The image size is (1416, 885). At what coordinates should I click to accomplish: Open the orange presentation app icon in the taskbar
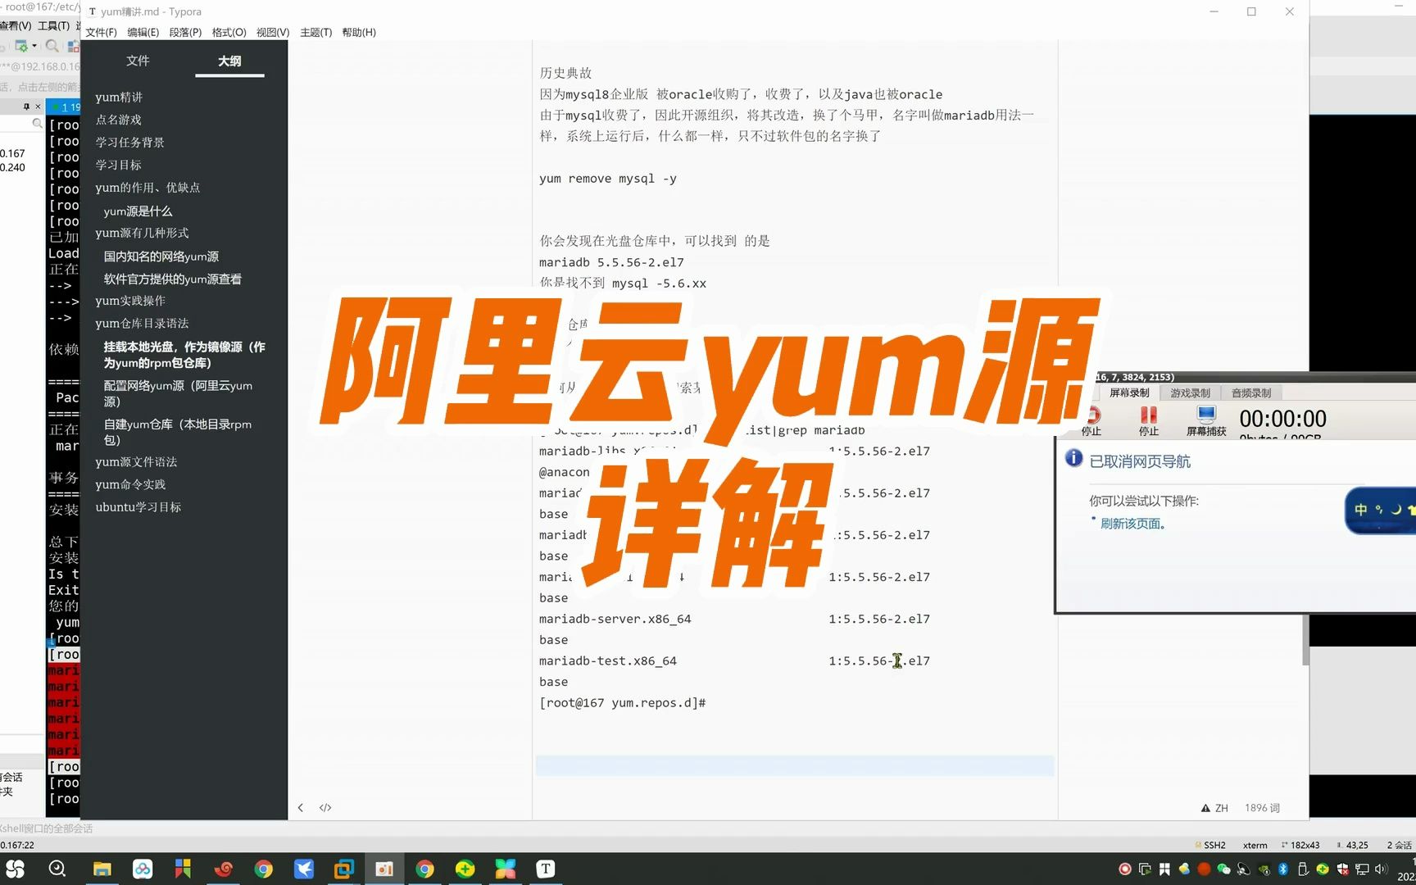tap(384, 869)
